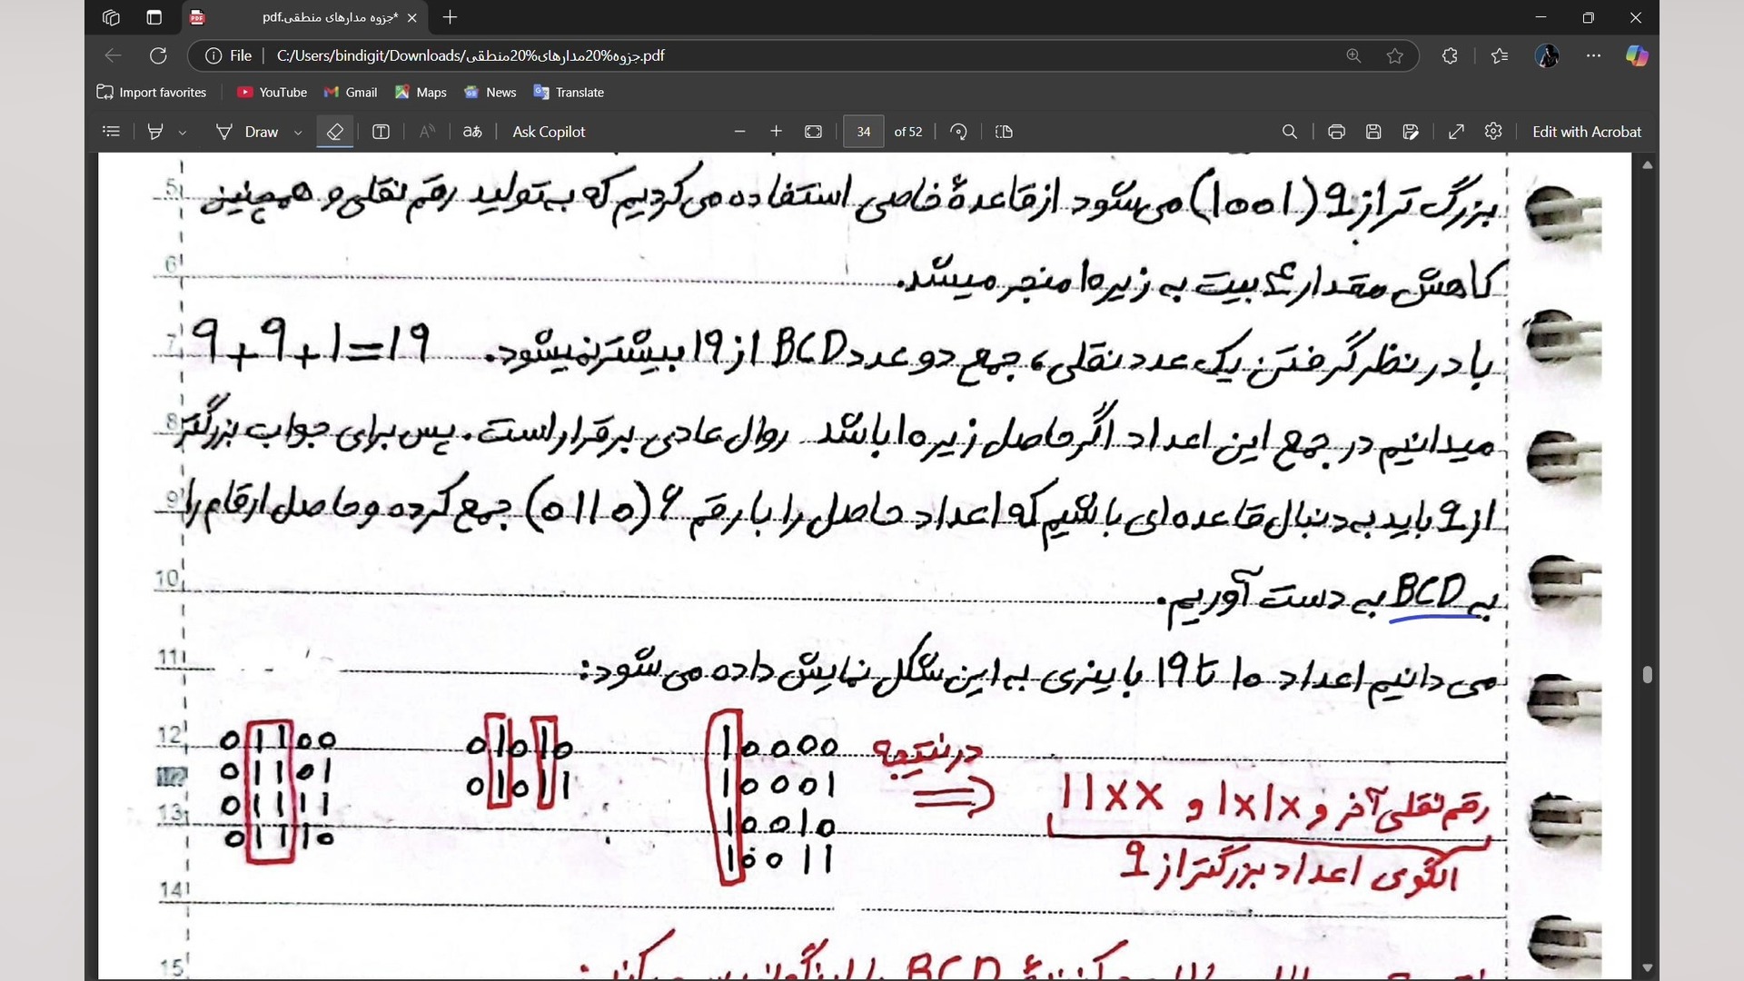
Task: Open the Find in document search icon
Action: coord(1289,132)
